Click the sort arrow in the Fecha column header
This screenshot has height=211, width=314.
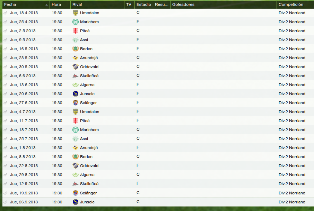point(46,5)
